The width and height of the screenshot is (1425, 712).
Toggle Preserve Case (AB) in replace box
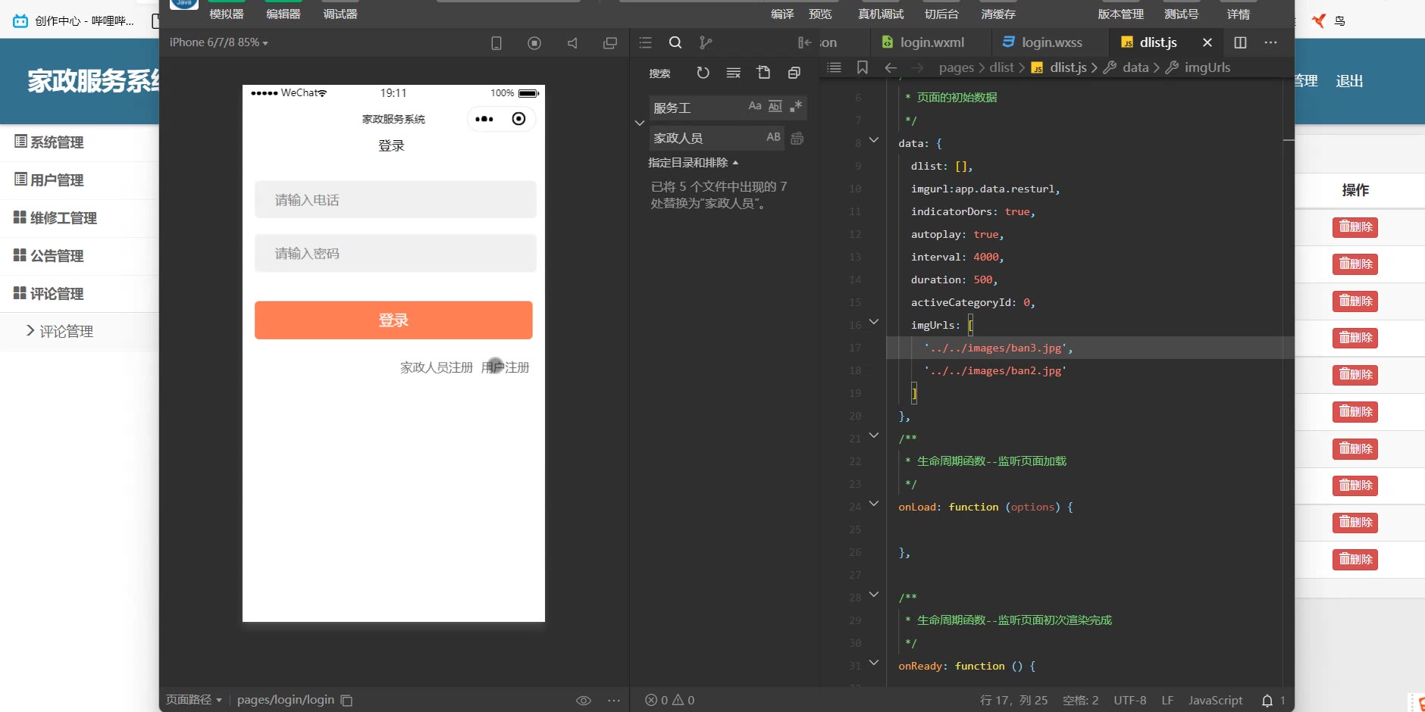773,137
